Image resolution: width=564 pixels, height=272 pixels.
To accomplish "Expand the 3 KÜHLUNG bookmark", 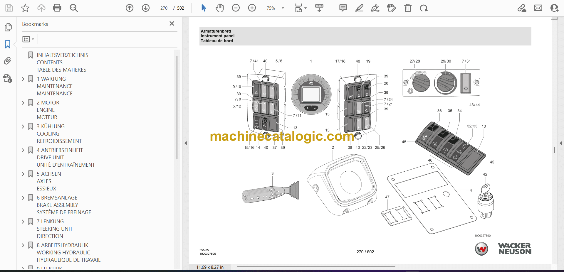I will pyautogui.click(x=23, y=126).
